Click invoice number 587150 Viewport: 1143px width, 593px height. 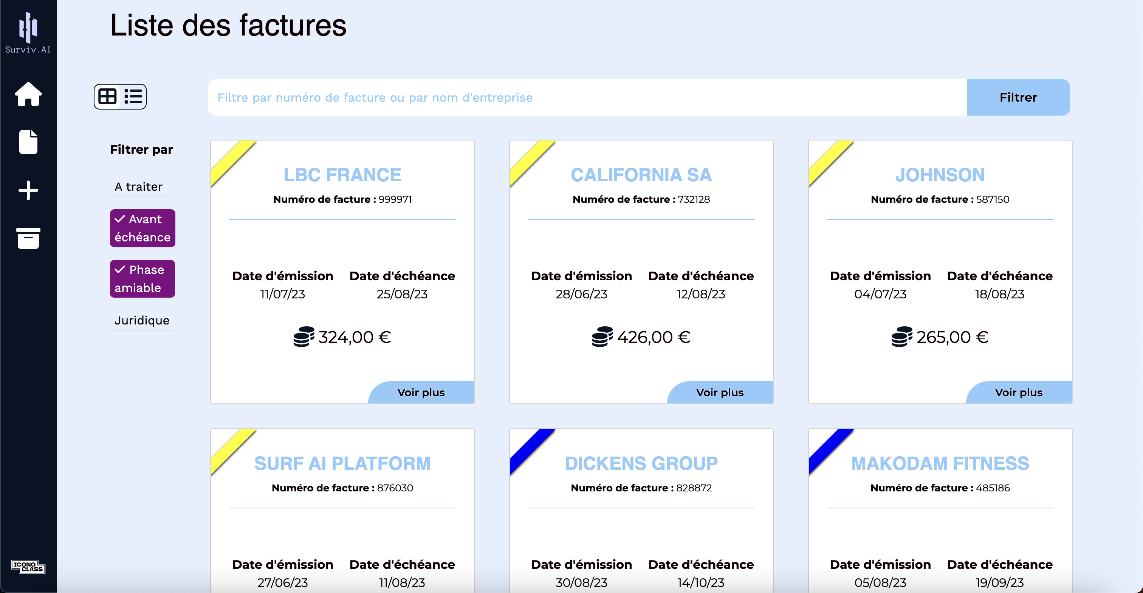click(x=993, y=199)
